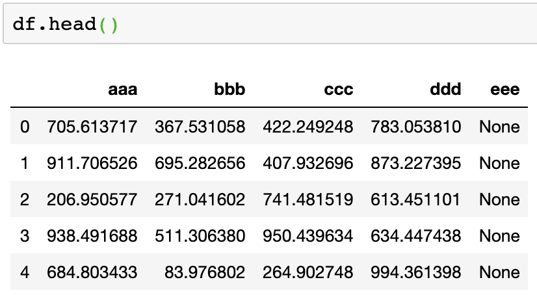Click the ccc column header
The height and width of the screenshot is (295, 537).
[338, 90]
